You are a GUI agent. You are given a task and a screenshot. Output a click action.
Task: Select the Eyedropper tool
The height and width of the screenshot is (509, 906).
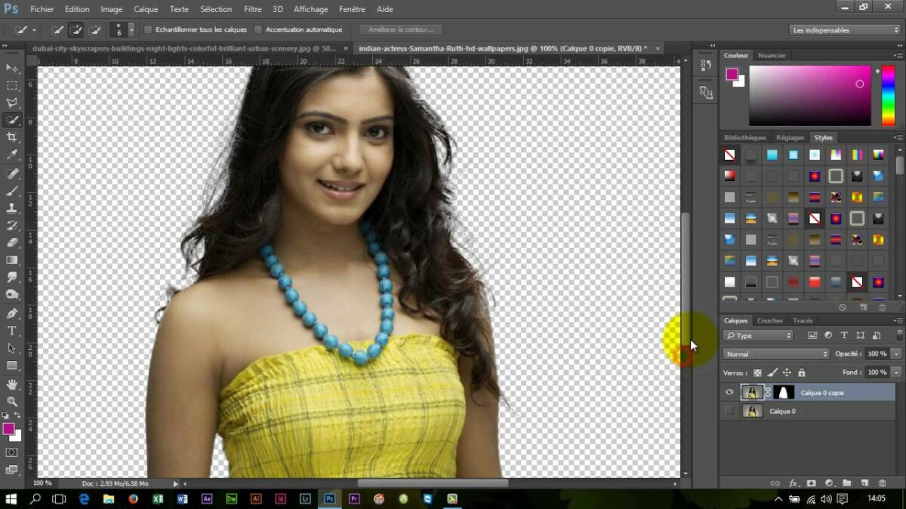12,155
